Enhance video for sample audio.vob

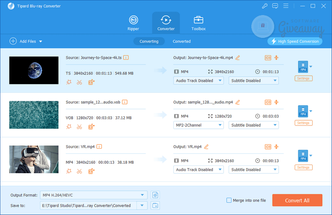coord(91,127)
